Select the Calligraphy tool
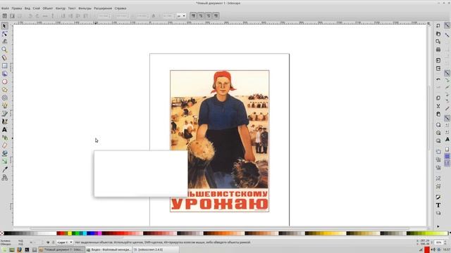The image size is (451, 253). pyautogui.click(x=5, y=122)
